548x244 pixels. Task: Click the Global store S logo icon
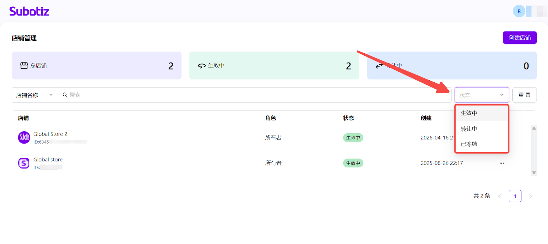[x=24, y=163]
